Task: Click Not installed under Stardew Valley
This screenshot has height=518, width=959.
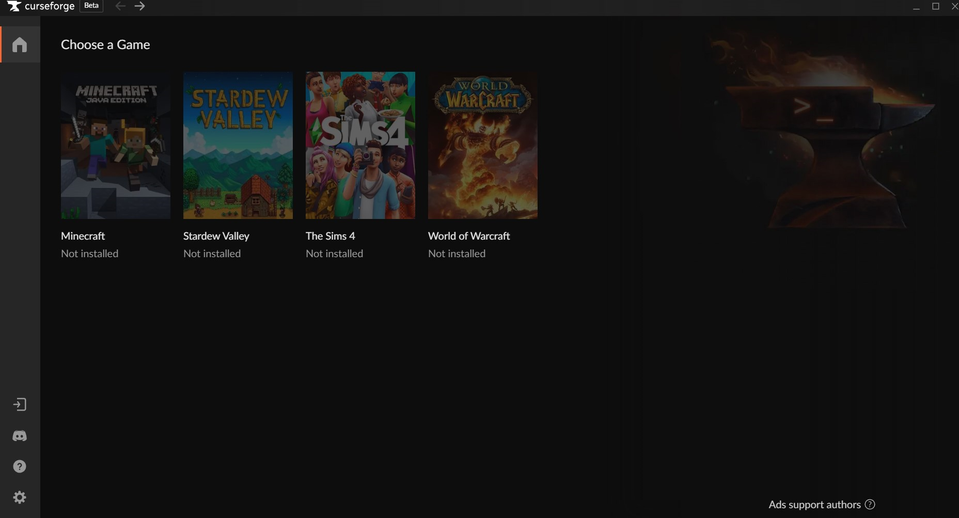Action: 212,254
